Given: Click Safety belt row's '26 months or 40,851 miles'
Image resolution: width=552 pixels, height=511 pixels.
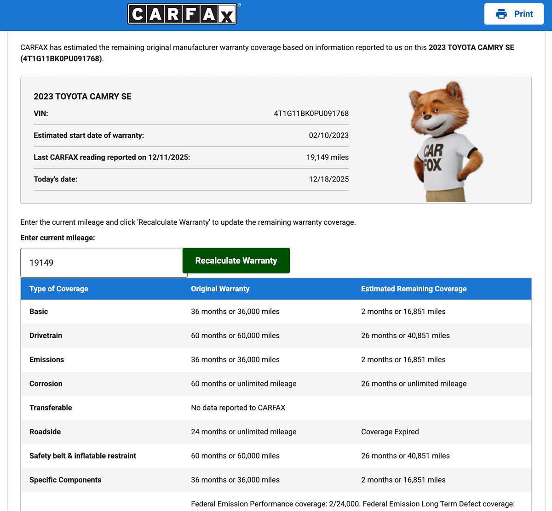Looking at the screenshot, I should [x=405, y=456].
